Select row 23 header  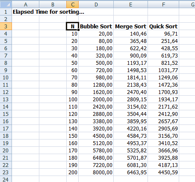point(6,172)
